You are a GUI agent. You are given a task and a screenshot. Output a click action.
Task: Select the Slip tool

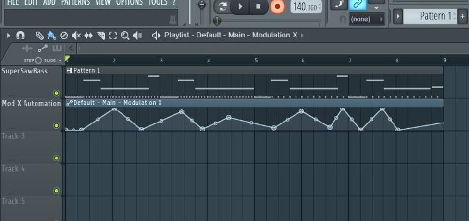click(x=89, y=35)
